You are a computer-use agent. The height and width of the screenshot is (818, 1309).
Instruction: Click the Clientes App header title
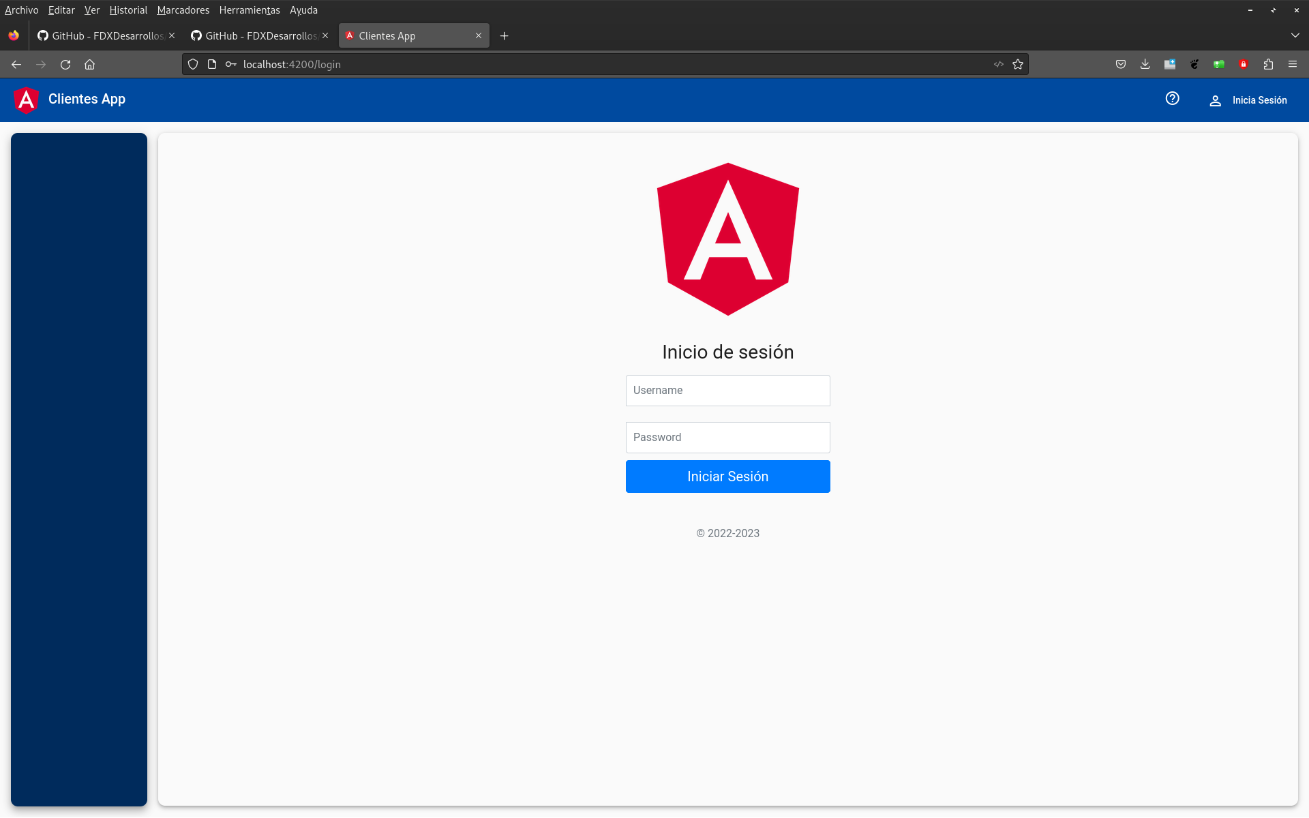coord(87,100)
